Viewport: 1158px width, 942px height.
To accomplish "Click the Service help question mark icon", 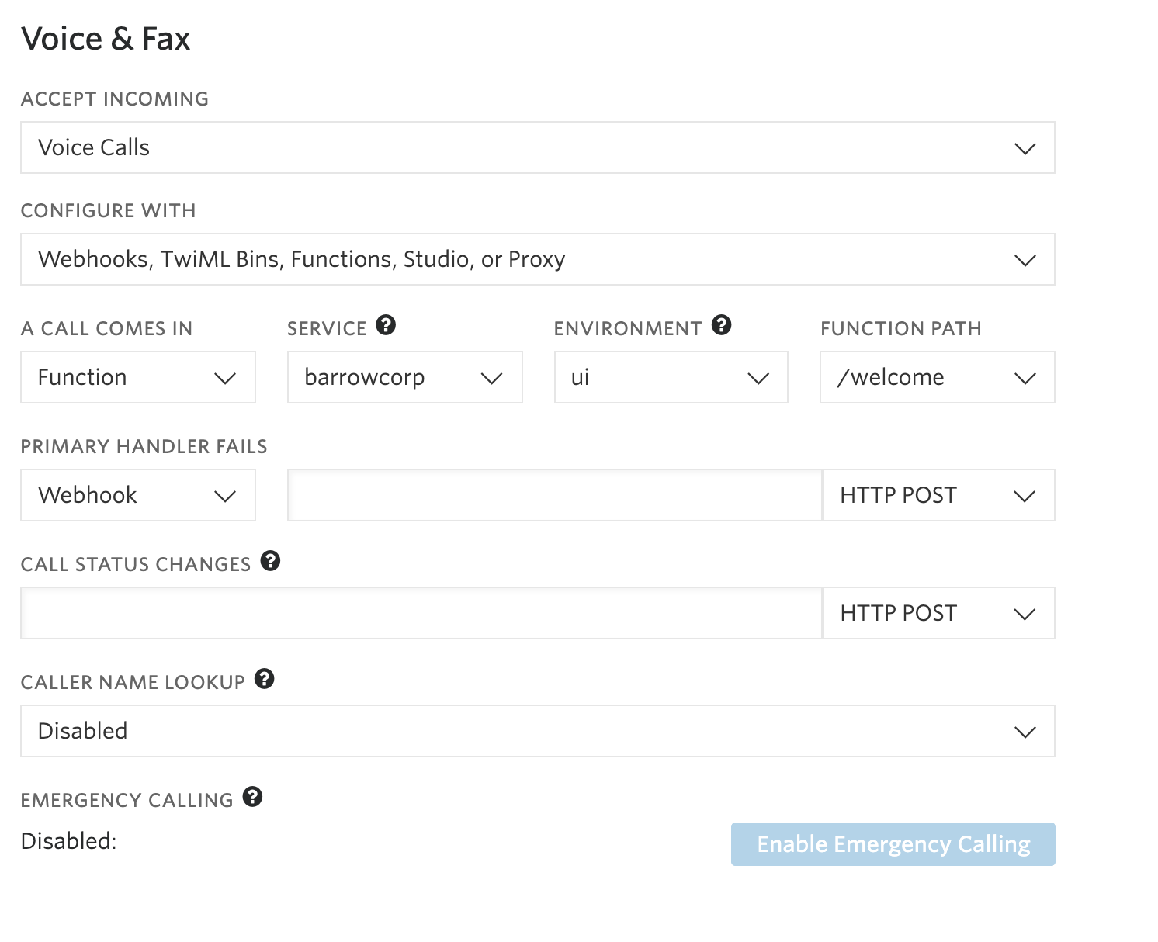I will (x=386, y=325).
